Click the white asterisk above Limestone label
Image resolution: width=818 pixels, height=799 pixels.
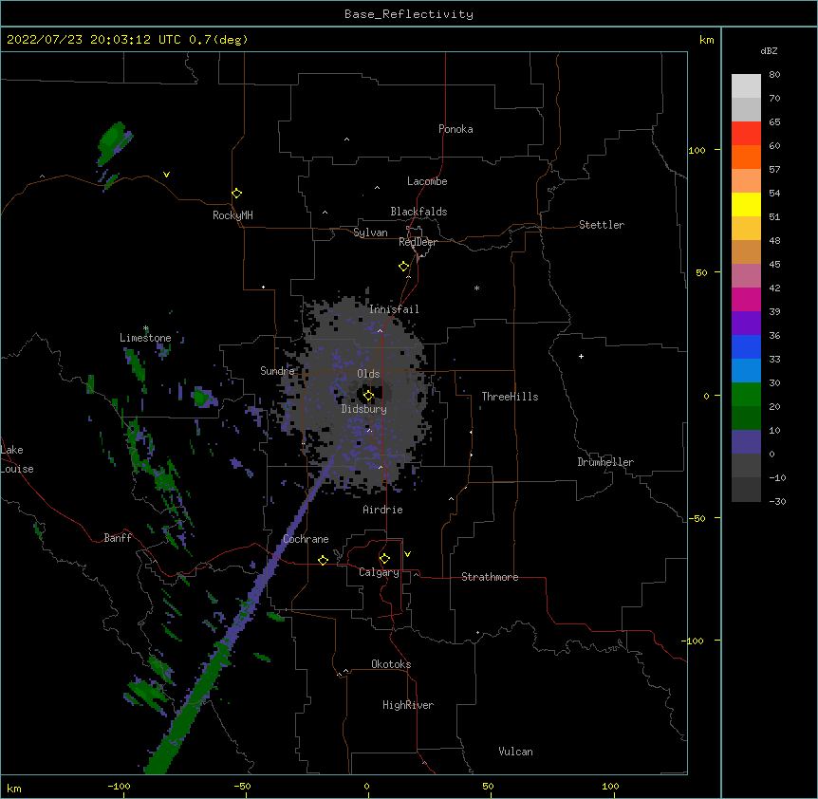[146, 328]
